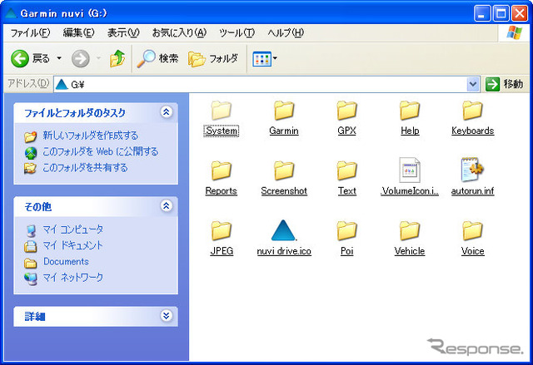Screen dimensions: 533x365
Task: Open the お気に入り(A) menu
Action: [x=179, y=33]
